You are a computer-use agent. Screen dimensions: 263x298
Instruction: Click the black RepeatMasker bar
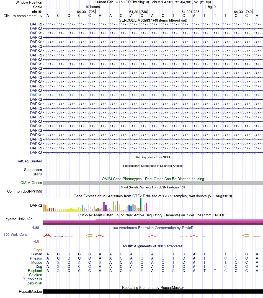tap(153, 292)
